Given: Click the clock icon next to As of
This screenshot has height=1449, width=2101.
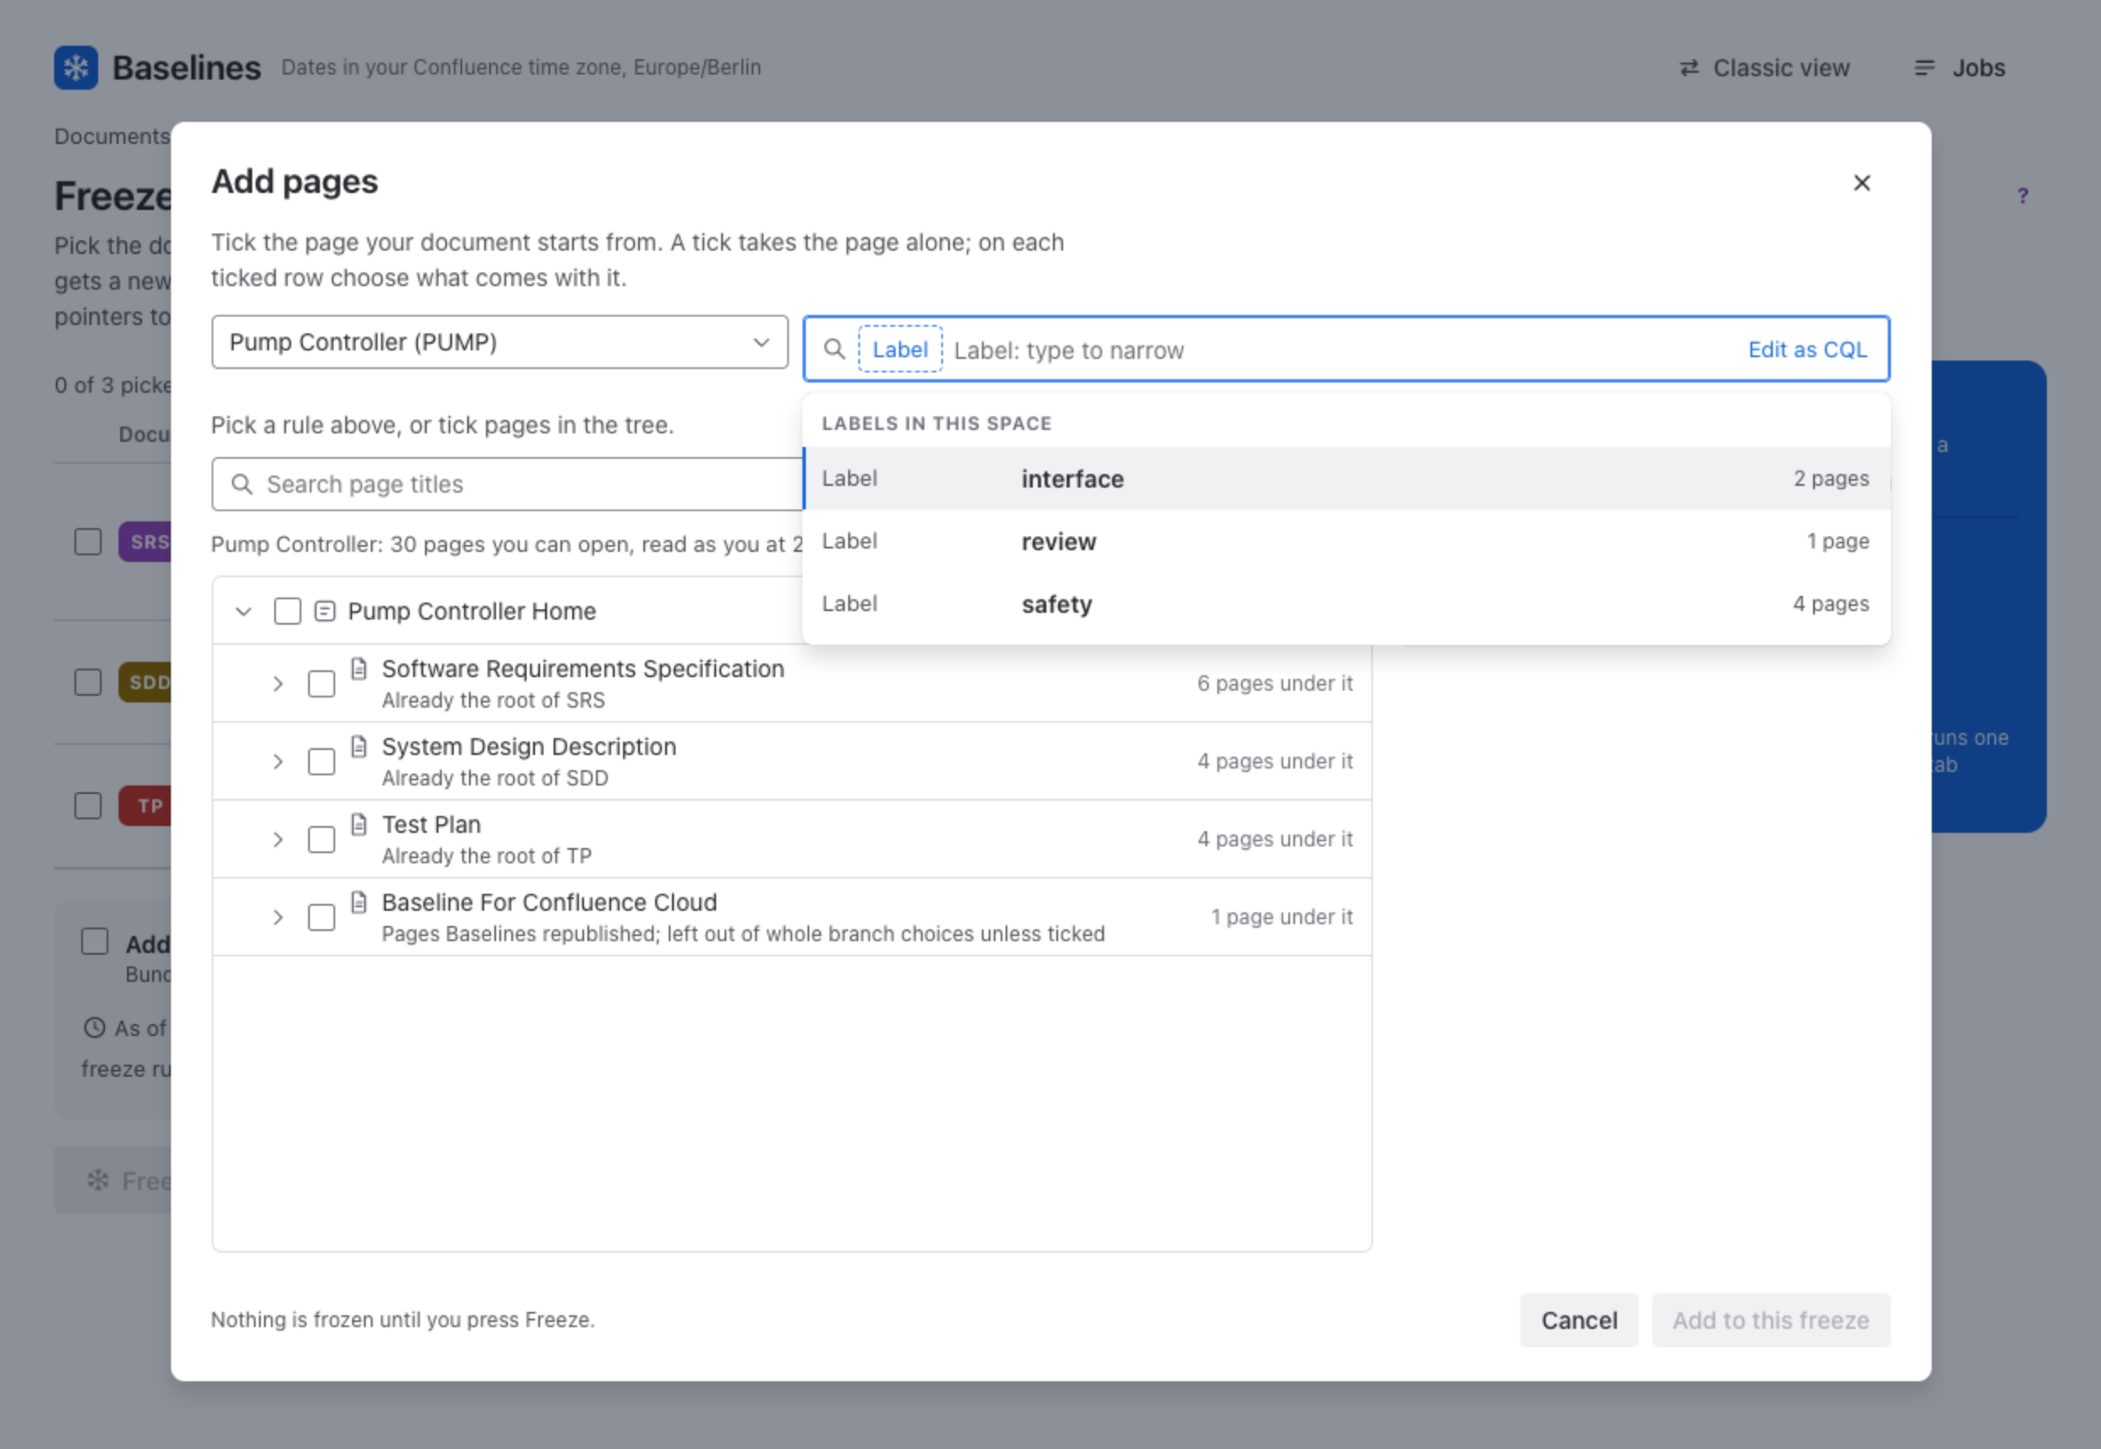Looking at the screenshot, I should 95,1028.
